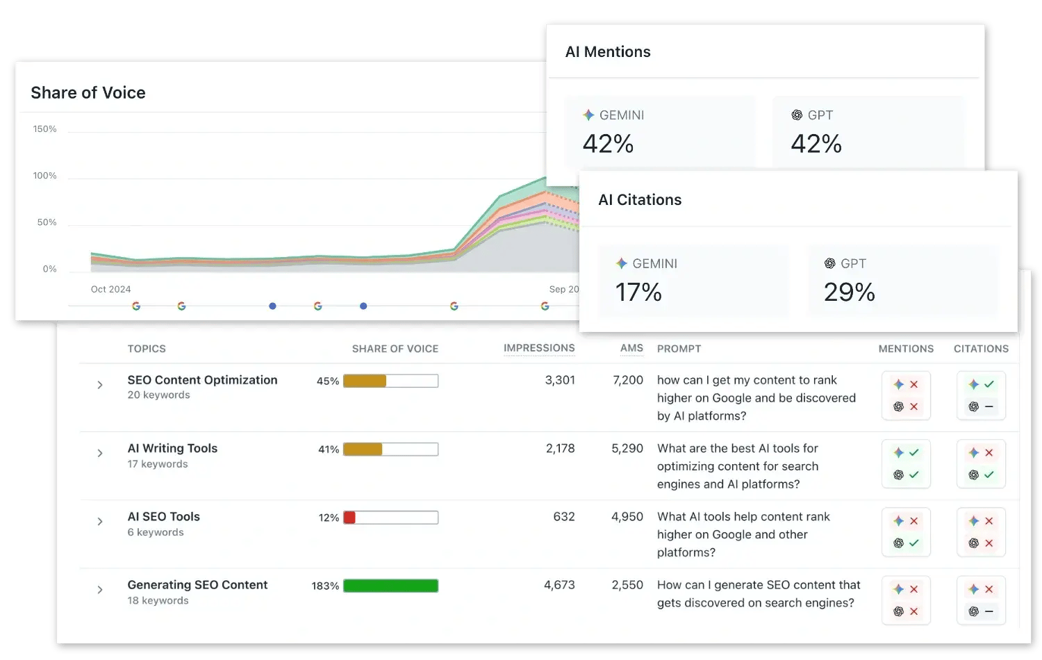Sort by the Impressions column header
This screenshot has height=660, width=1042.
(539, 348)
